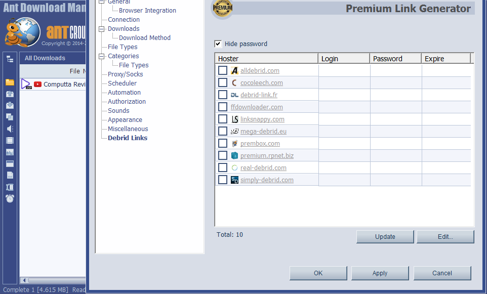
Task: Select Debrid Links in the settings tree
Action: pyautogui.click(x=128, y=138)
